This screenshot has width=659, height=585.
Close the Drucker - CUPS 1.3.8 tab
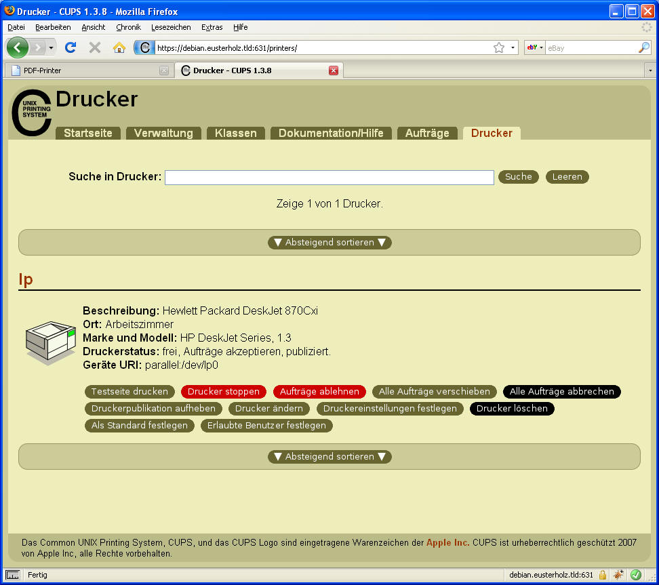[333, 70]
